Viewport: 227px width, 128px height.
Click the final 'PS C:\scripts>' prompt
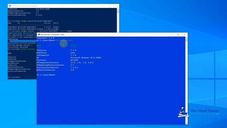[14, 78]
